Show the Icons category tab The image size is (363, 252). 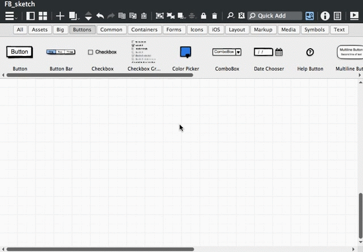pos(197,29)
